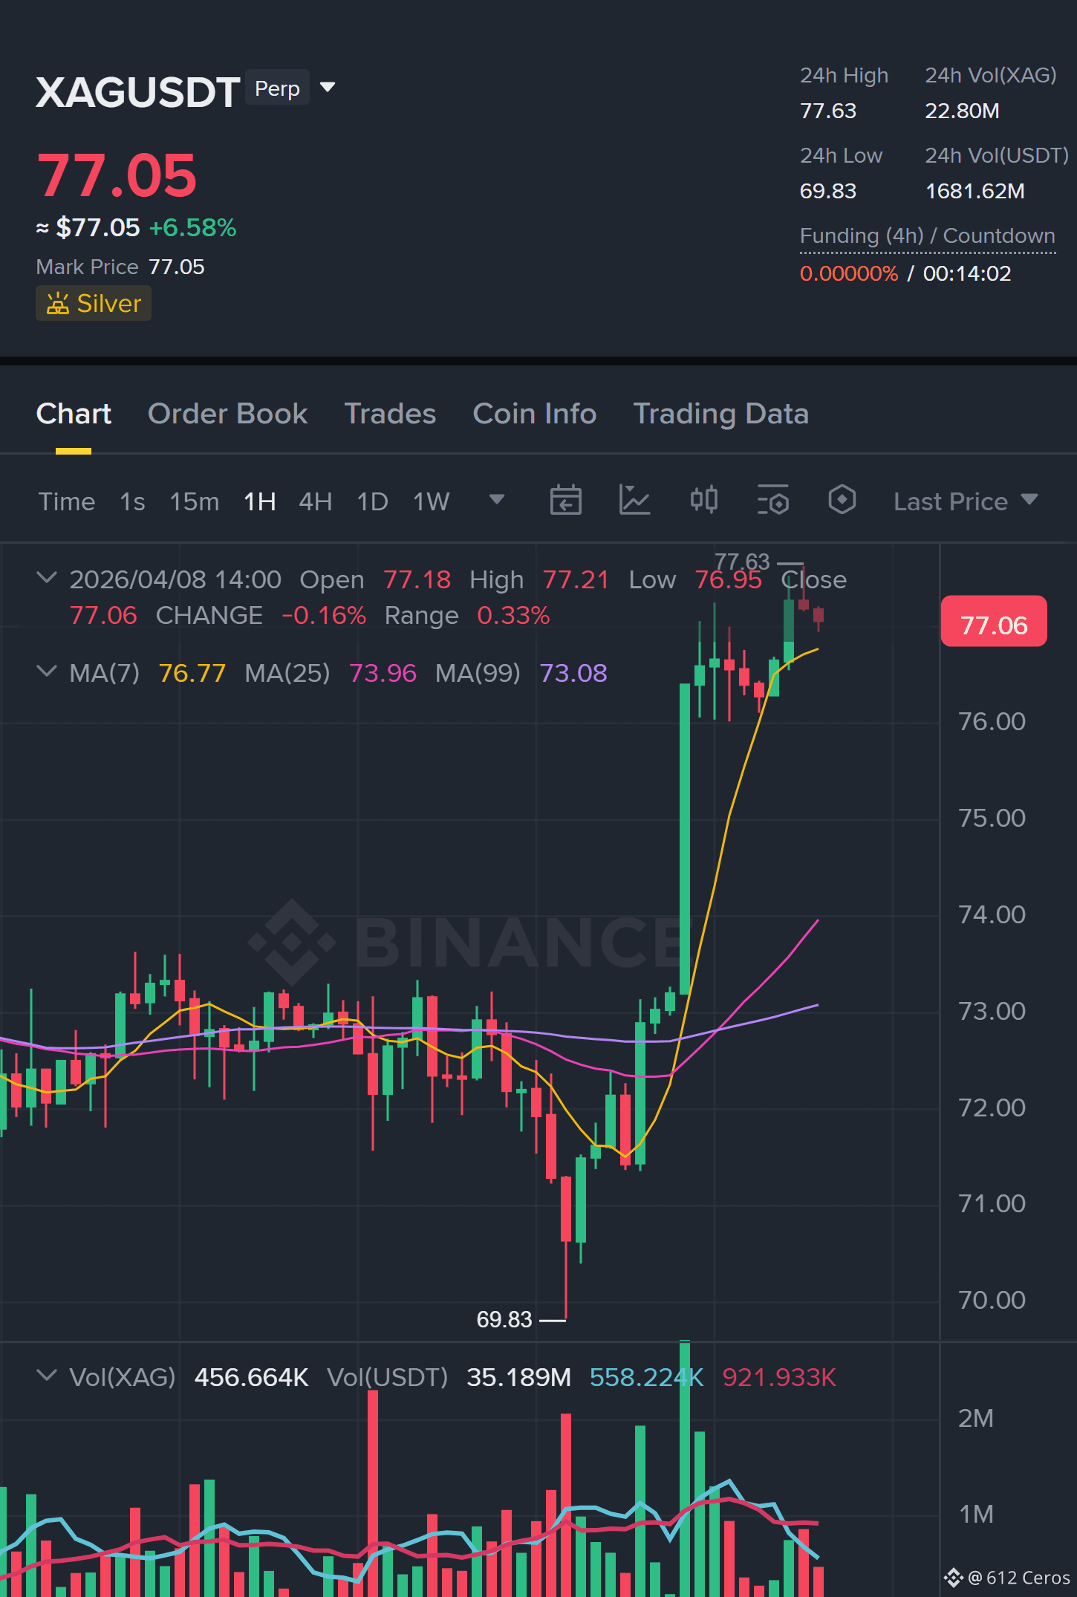Open the XAGUSDT Perp pair dropdown
This screenshot has height=1597, width=1077.
coord(328,88)
